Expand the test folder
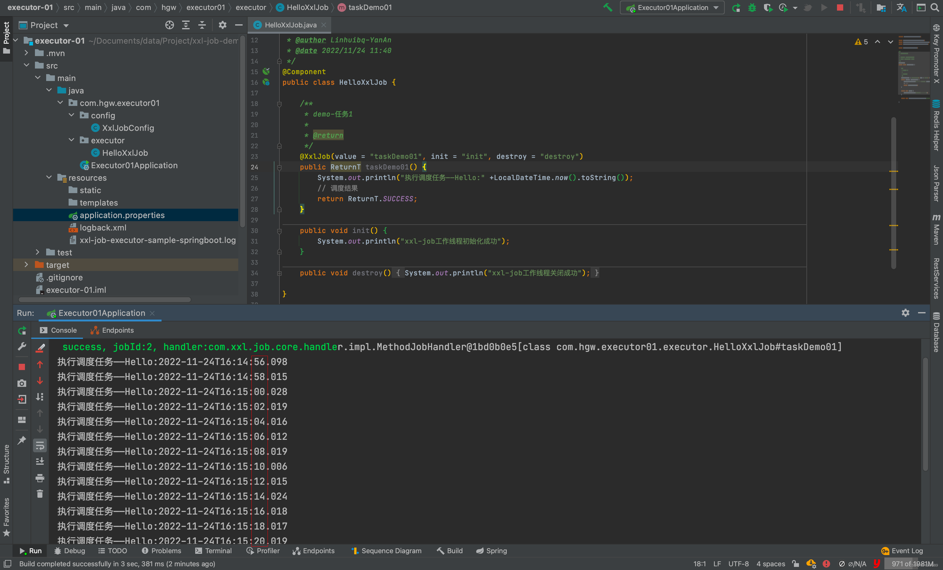The image size is (943, 570). pos(37,252)
